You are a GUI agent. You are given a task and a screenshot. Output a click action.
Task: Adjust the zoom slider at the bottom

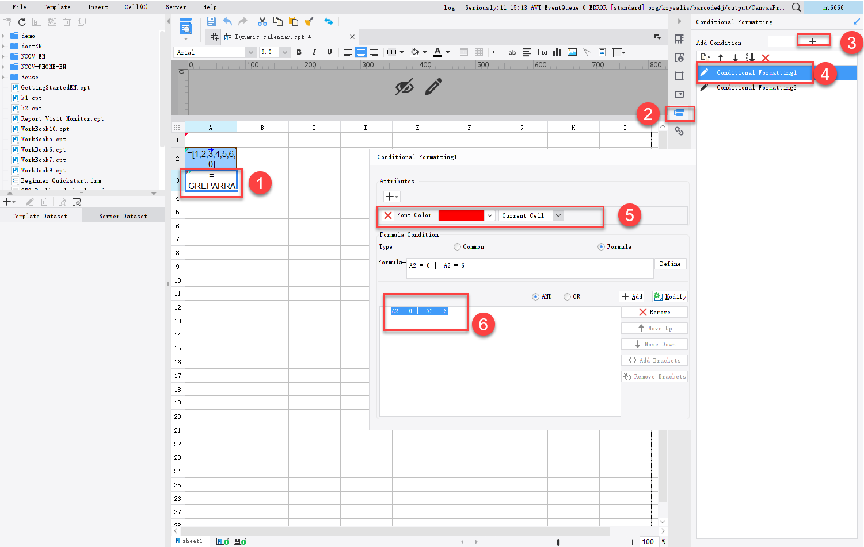tap(558, 542)
